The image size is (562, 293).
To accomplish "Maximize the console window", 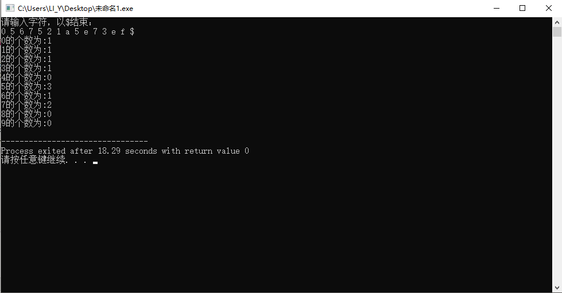I will tap(522, 8).
